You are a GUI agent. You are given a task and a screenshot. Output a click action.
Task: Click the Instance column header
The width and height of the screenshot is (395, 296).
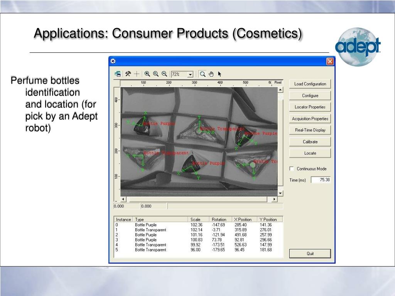tap(123, 219)
